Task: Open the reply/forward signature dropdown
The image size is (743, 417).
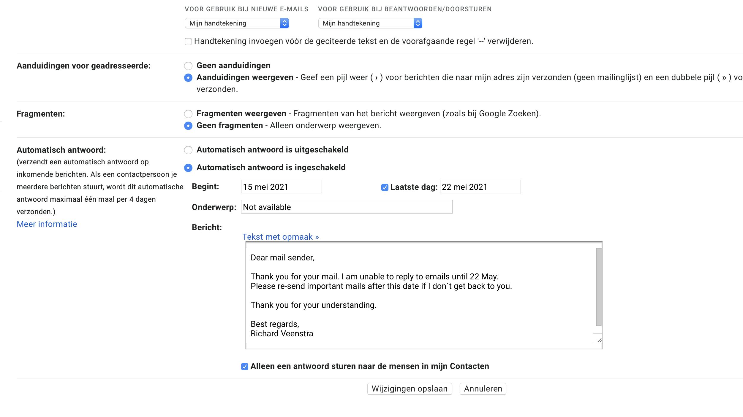Action: point(370,23)
